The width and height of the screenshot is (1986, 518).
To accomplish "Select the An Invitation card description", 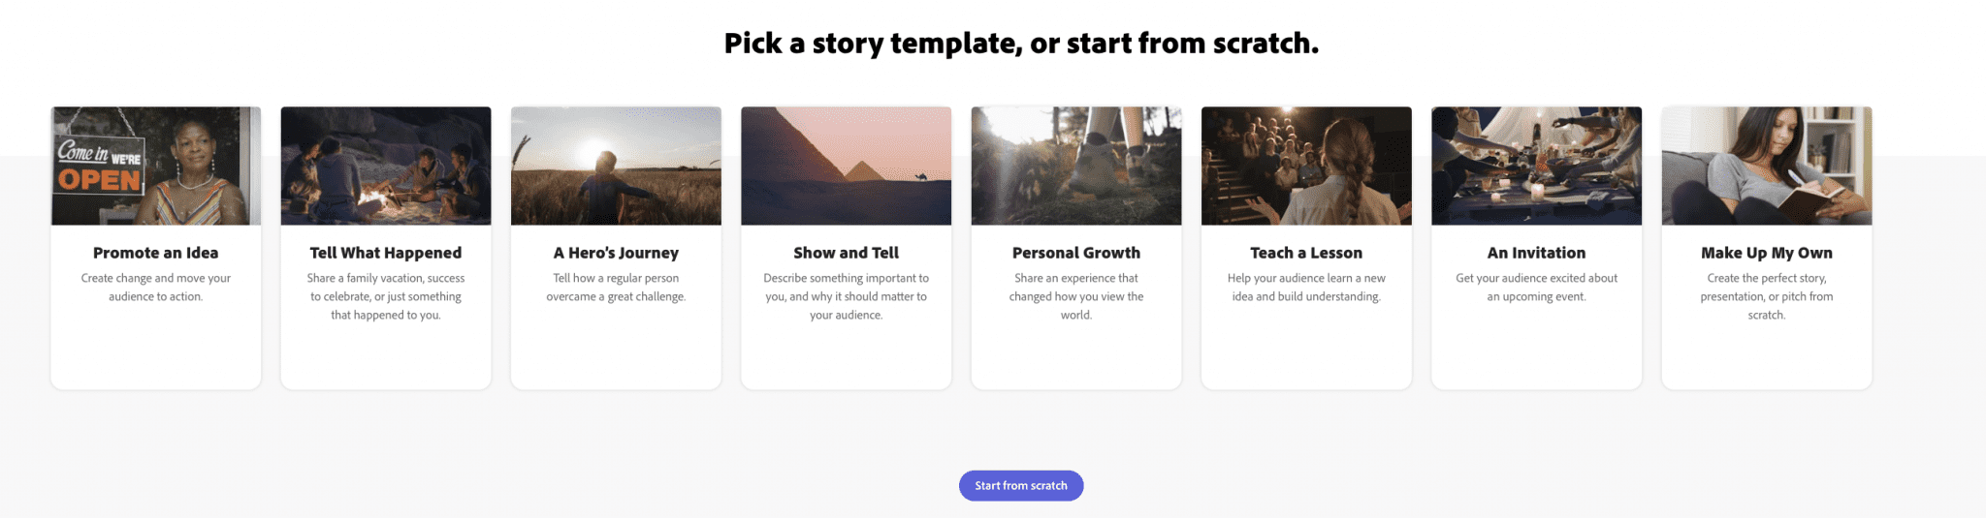I will [x=1537, y=288].
